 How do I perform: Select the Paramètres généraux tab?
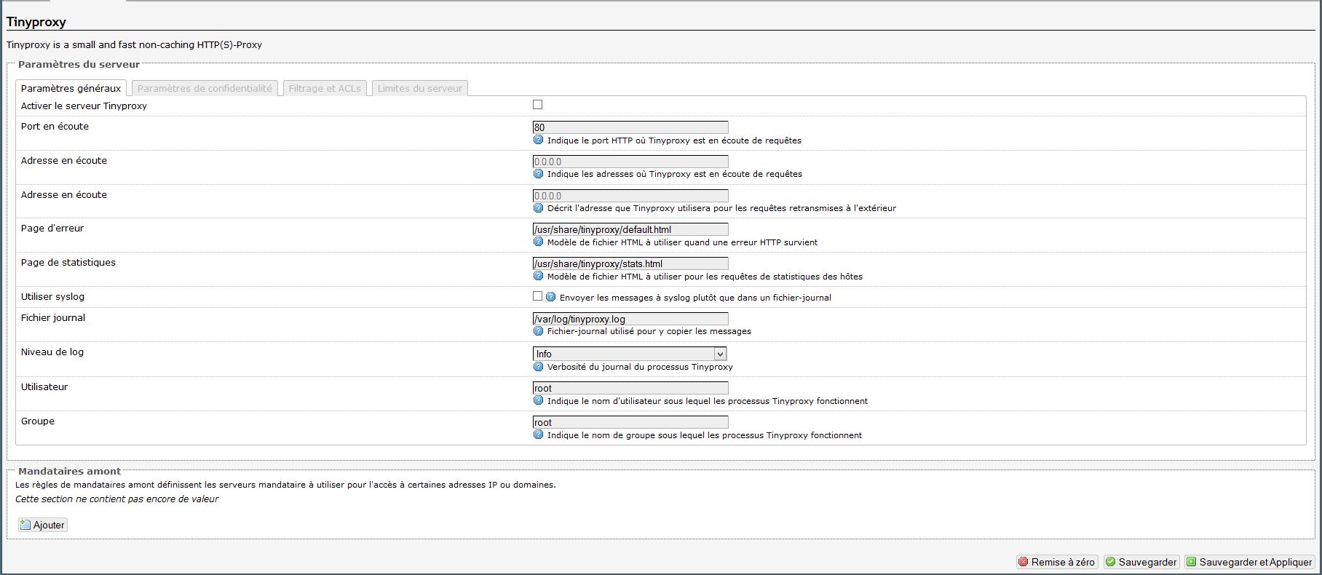[x=71, y=88]
